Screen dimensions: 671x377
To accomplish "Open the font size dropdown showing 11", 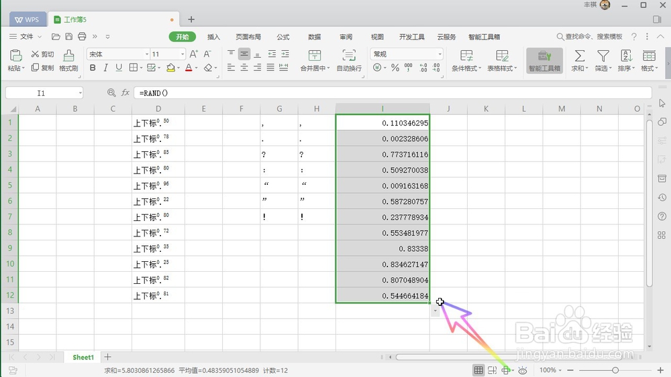I will pos(183,54).
